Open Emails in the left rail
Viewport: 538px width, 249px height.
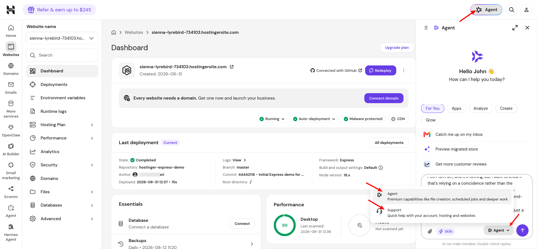11,88
